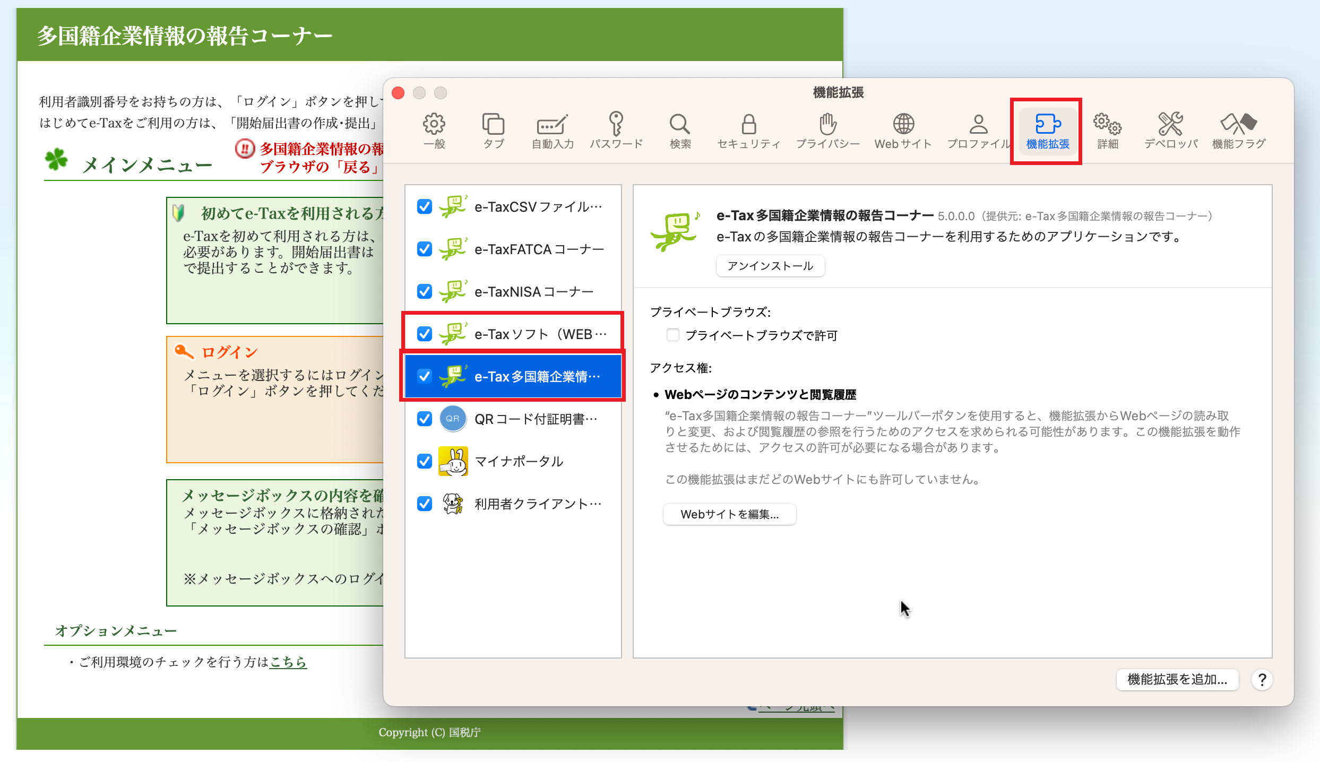Viewport: 1320px width, 762px height.
Task: Click the アンインストール (Uninstall) button
Action: [771, 266]
